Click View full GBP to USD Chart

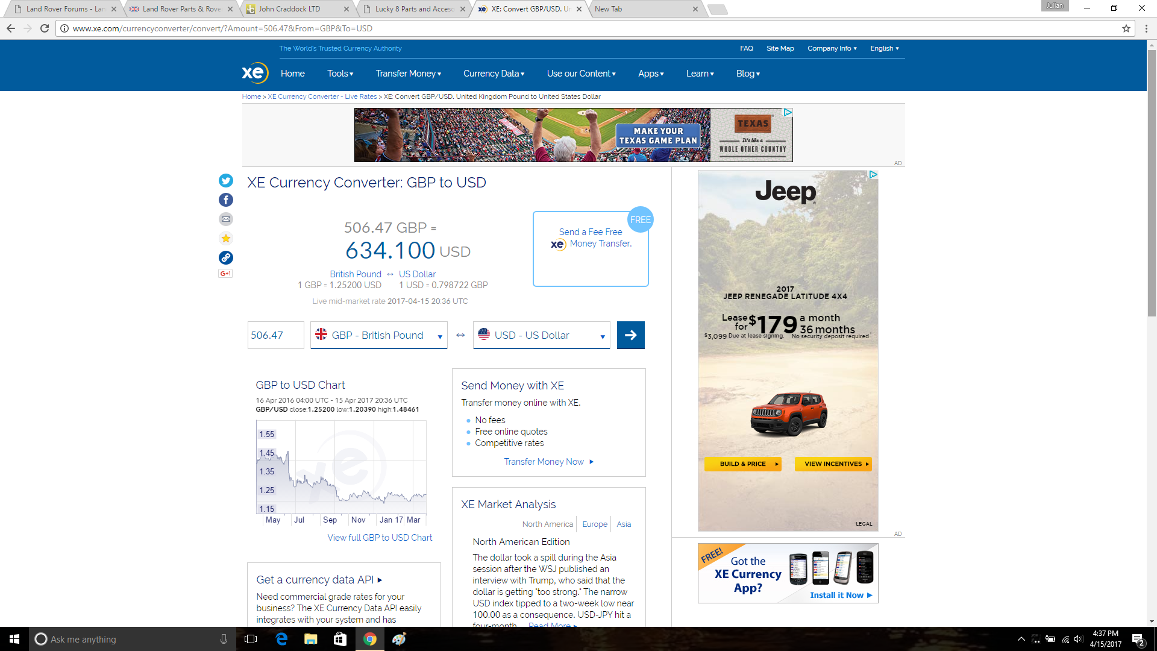coord(380,538)
